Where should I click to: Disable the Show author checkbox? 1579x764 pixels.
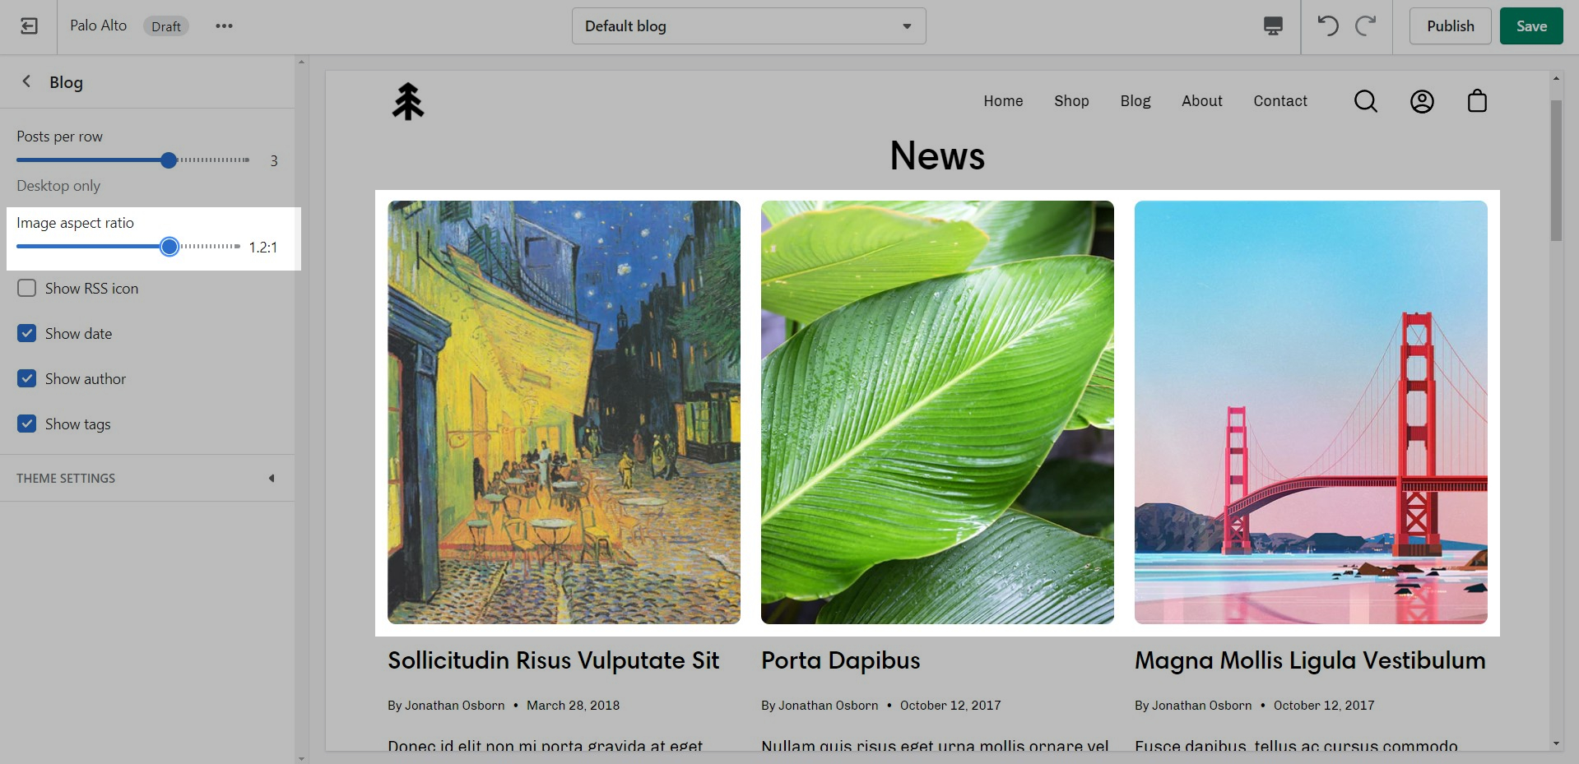(x=27, y=379)
